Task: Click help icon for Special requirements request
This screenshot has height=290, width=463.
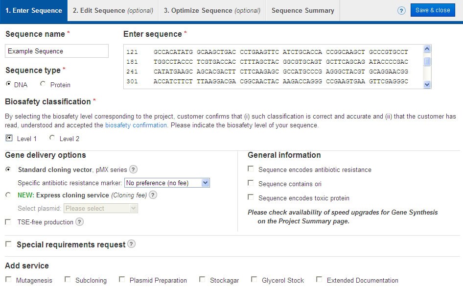Action: [x=131, y=244]
